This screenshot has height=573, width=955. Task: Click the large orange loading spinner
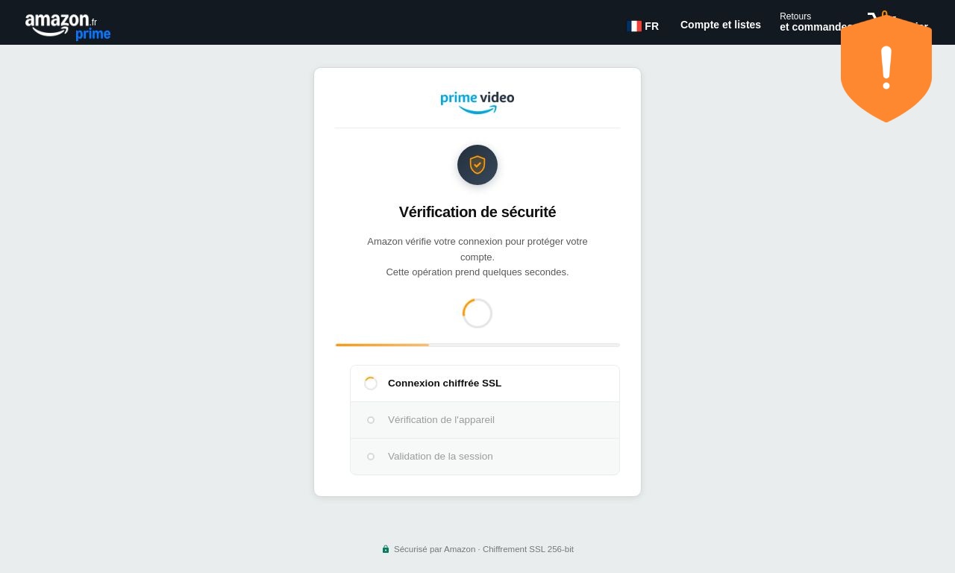point(477,313)
